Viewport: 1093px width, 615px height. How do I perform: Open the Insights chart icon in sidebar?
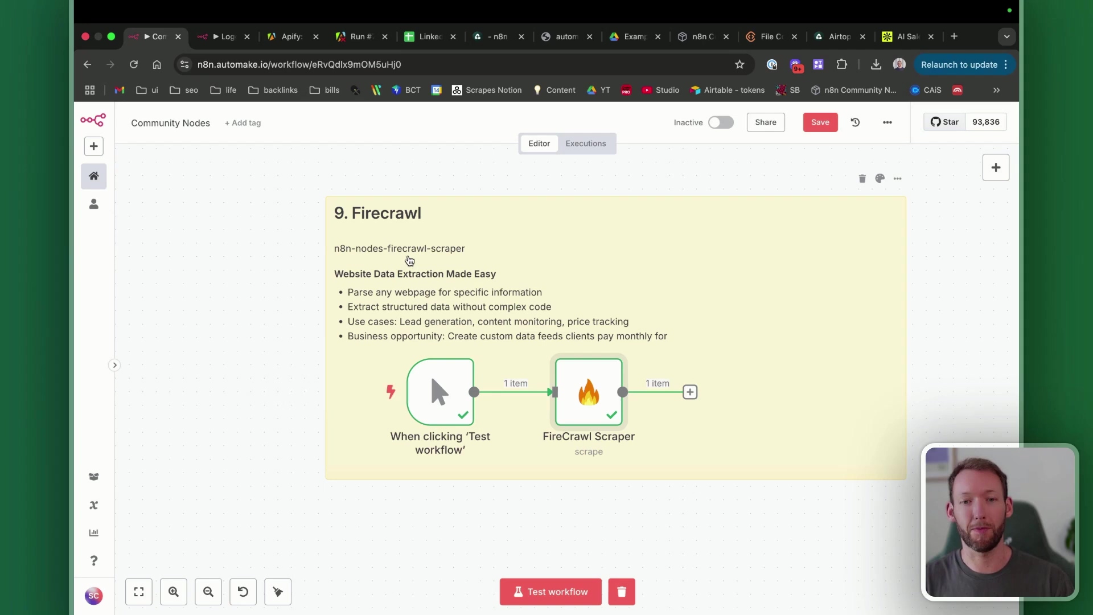pos(94,533)
